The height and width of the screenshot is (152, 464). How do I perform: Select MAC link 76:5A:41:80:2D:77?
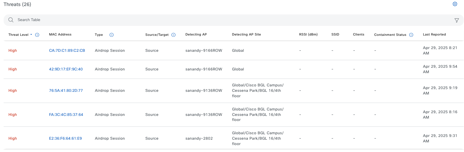pyautogui.click(x=66, y=91)
